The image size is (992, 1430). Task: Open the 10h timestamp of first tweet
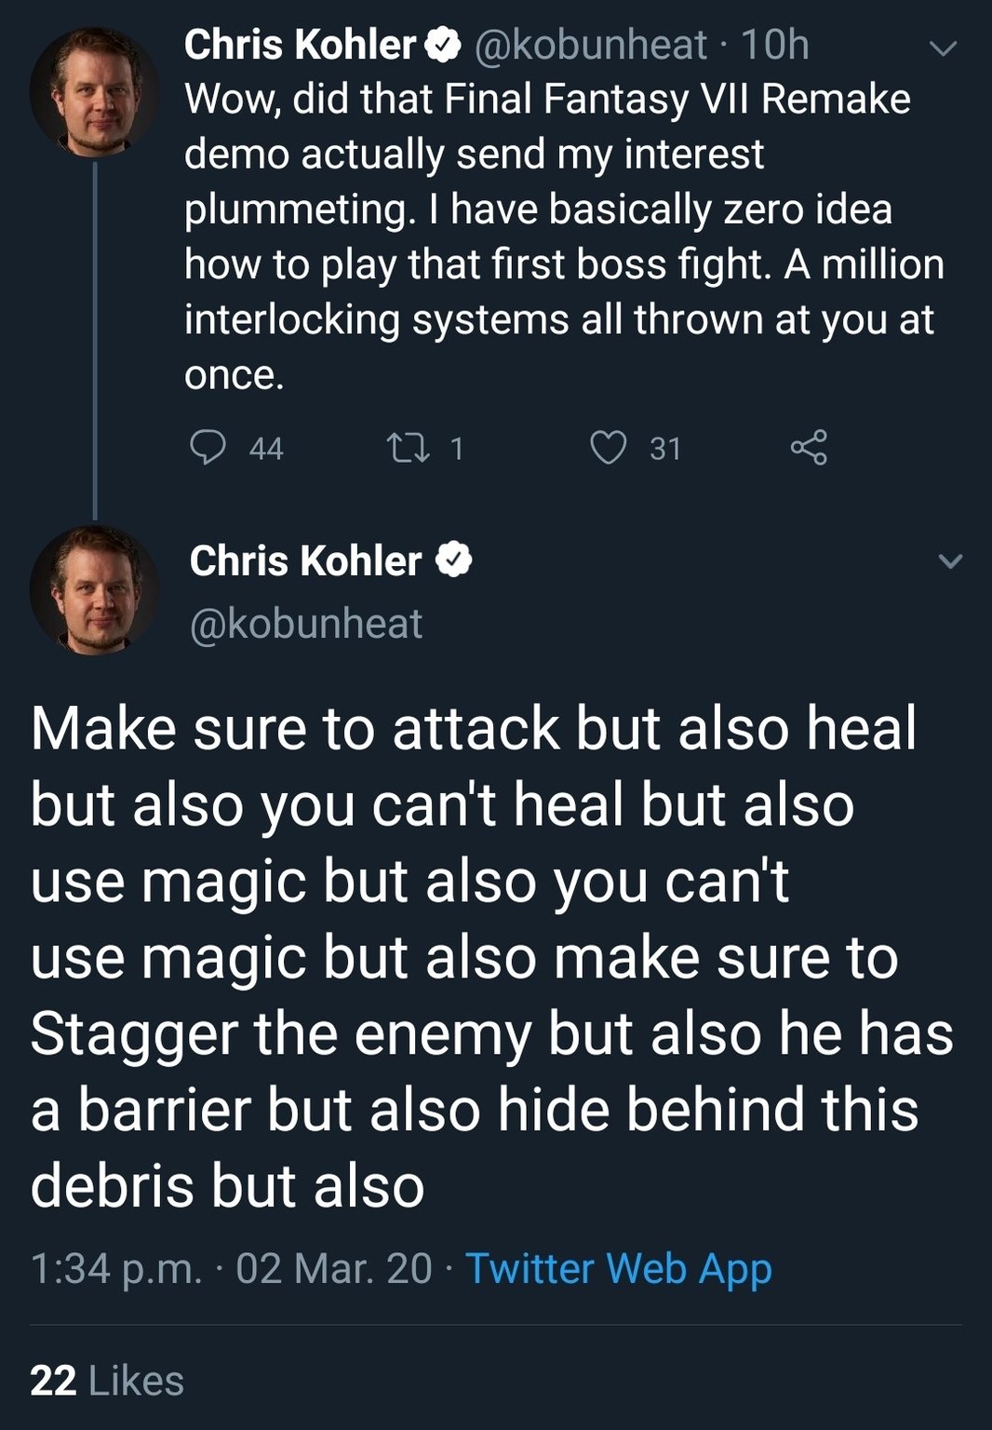tap(774, 45)
